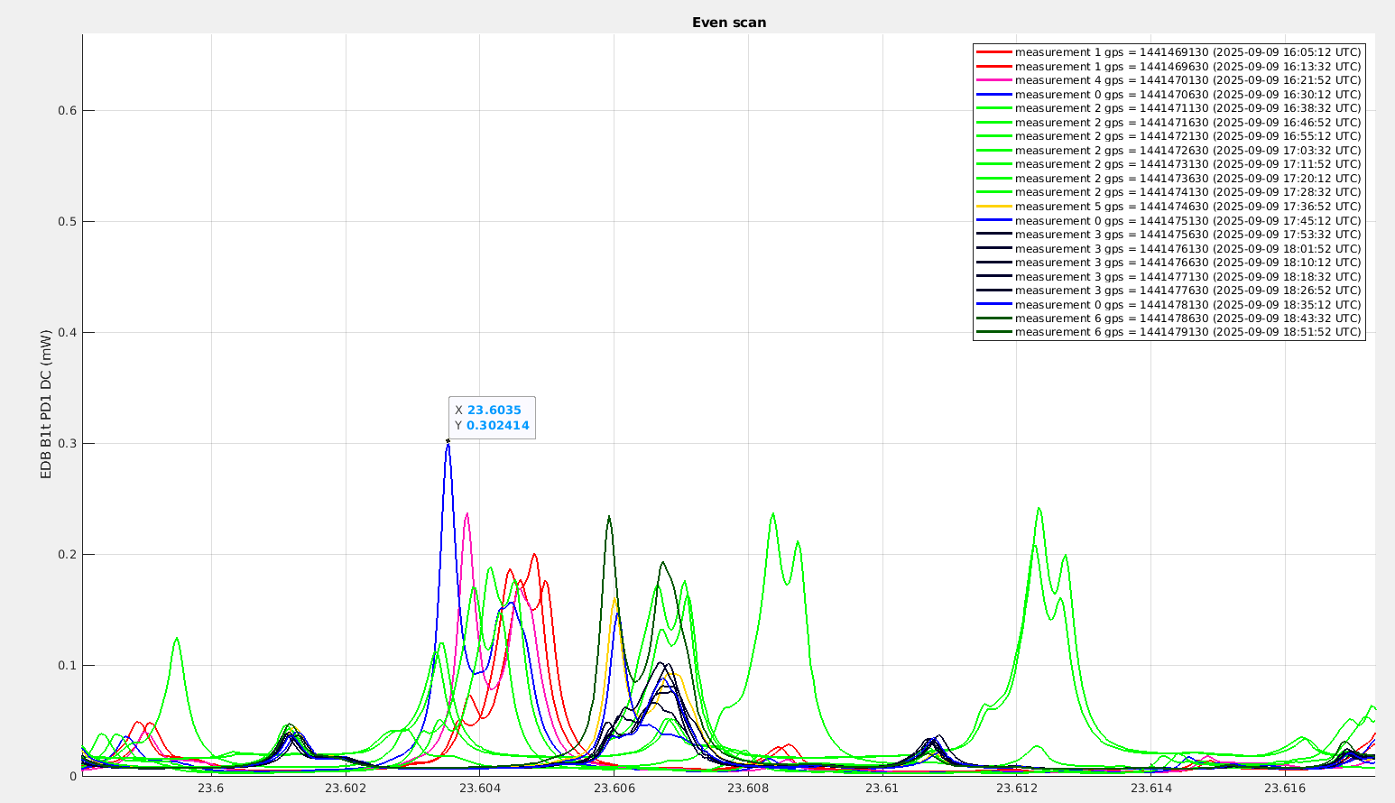Select legend entry gps = 1441476130 (18:01:52 UTC)
1395x803 pixels.
point(1169,249)
